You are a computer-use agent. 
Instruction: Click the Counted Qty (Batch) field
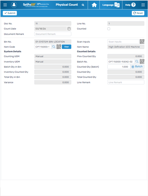click(119, 67)
